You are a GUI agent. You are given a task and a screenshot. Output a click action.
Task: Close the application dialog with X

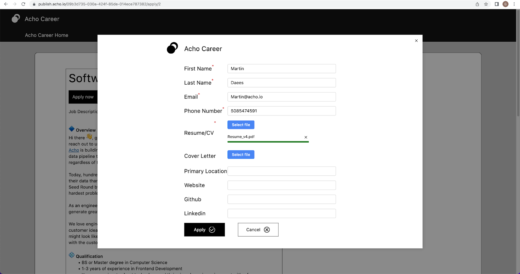tap(416, 41)
